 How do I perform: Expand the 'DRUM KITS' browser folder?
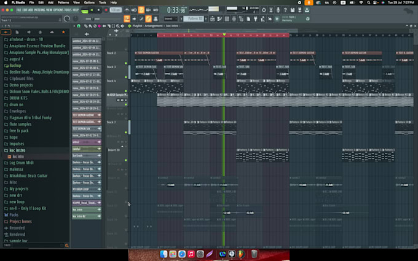(18, 98)
